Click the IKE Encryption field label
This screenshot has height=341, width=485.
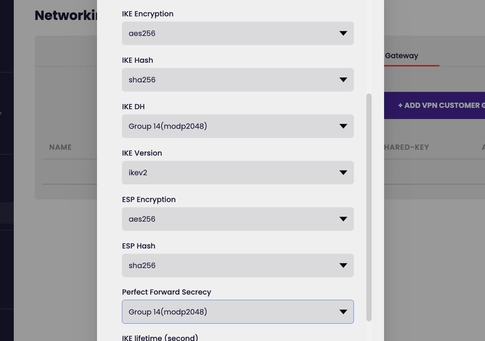(x=148, y=14)
